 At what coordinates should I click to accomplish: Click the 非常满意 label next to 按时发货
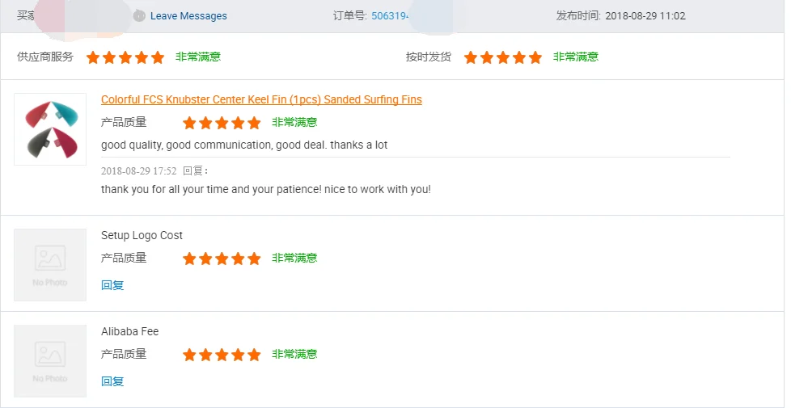[x=576, y=57]
